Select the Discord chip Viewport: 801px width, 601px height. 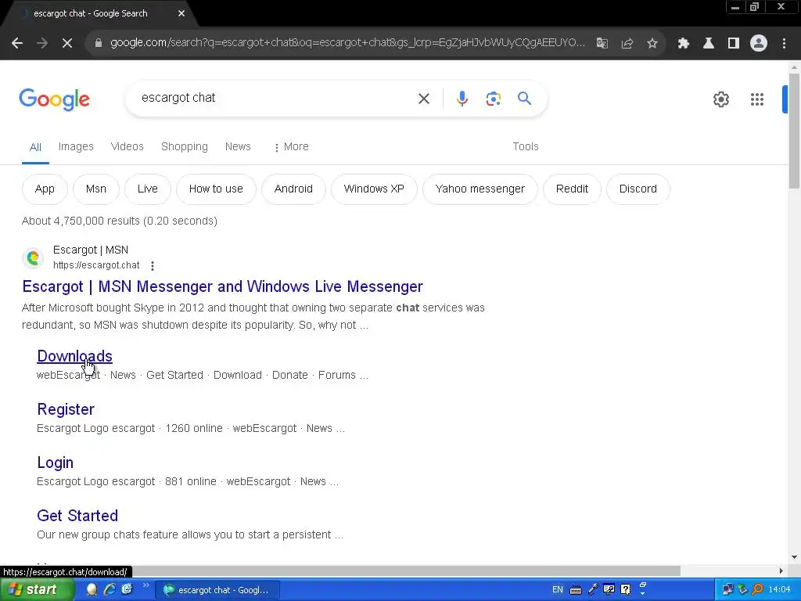[x=638, y=189]
